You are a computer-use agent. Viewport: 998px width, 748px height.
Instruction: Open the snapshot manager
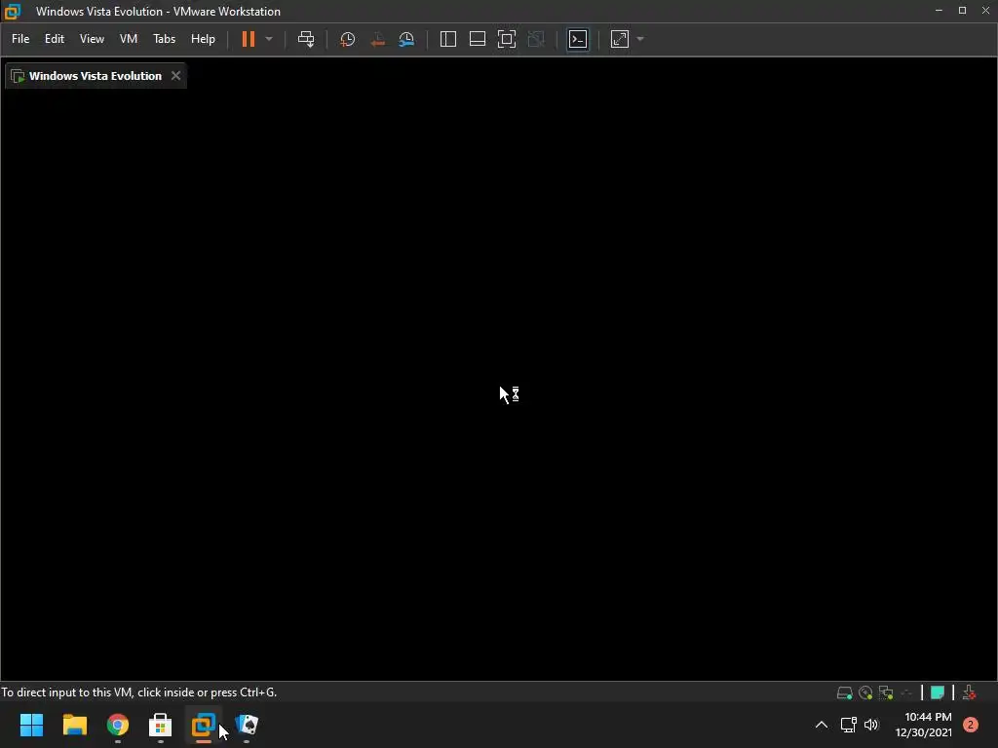coord(406,39)
